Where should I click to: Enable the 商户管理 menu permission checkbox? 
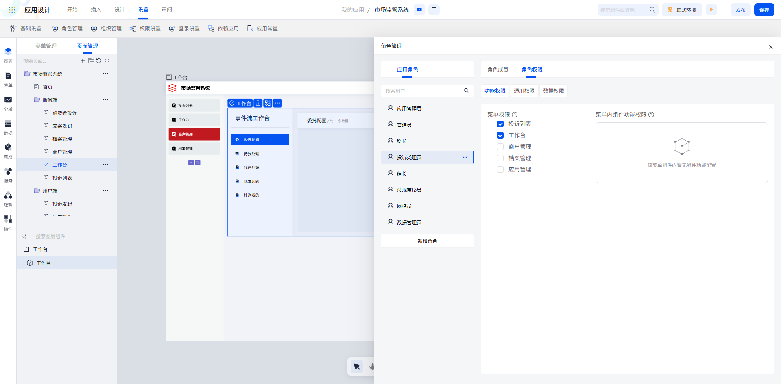pyautogui.click(x=500, y=147)
